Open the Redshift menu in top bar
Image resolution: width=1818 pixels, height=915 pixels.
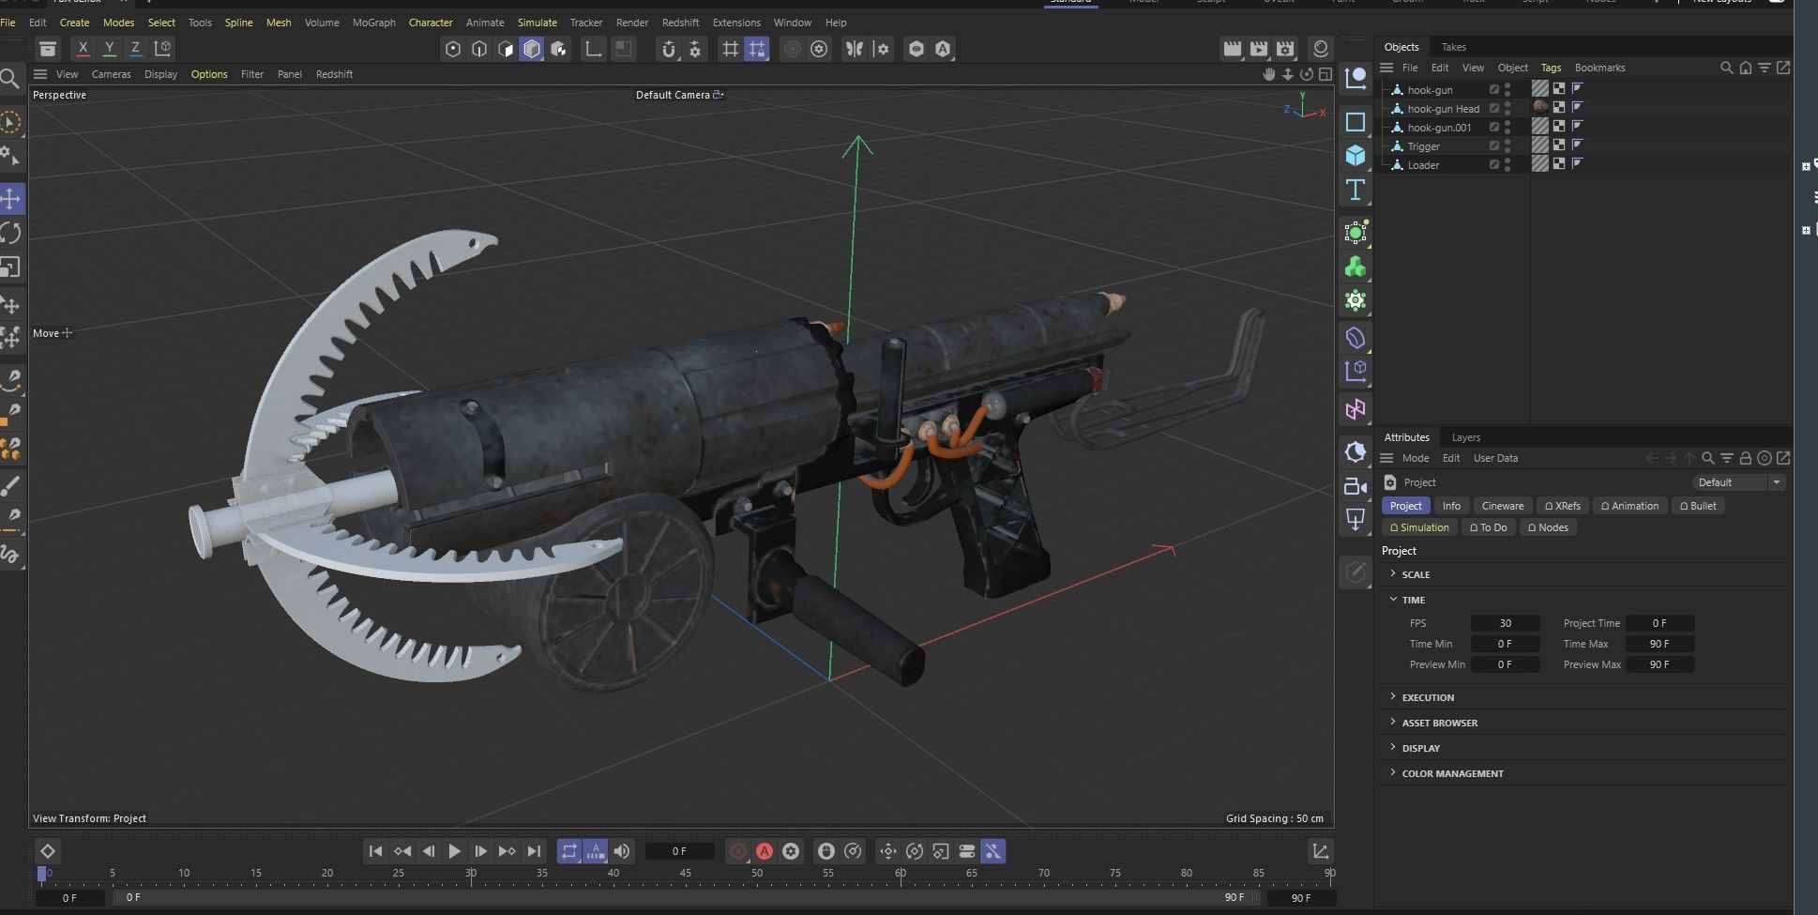[x=680, y=23]
